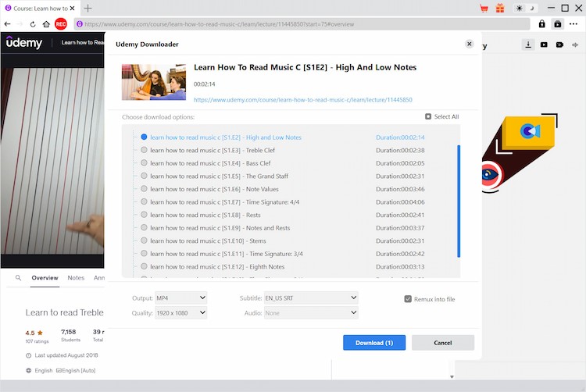This screenshot has width=586, height=392.
Task: Open the shopping cart icon
Action: coord(484,9)
